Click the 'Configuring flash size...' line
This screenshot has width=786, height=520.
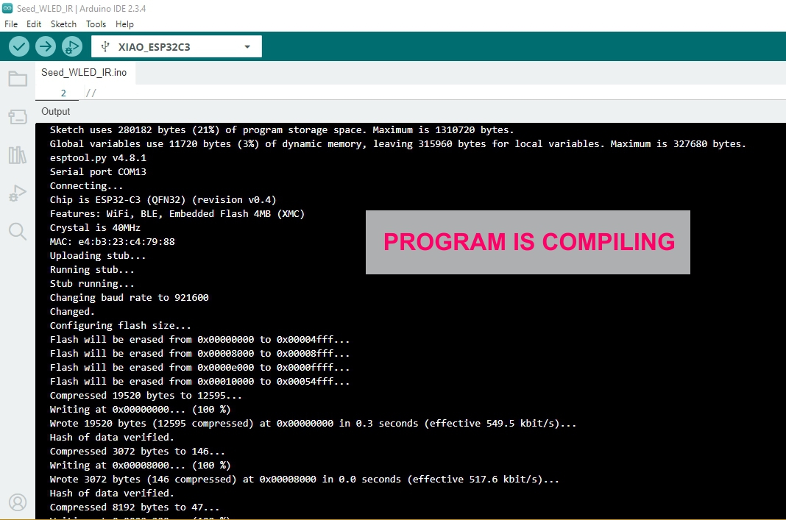pos(120,326)
